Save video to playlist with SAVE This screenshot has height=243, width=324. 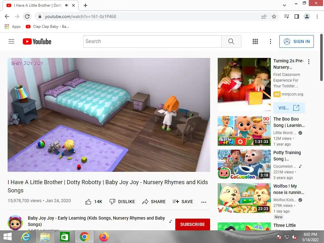[183, 202]
